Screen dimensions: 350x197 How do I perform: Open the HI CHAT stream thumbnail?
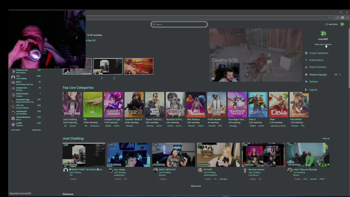click(218, 155)
